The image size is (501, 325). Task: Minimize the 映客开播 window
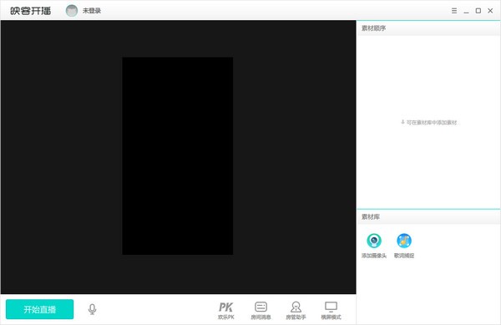[x=466, y=11]
